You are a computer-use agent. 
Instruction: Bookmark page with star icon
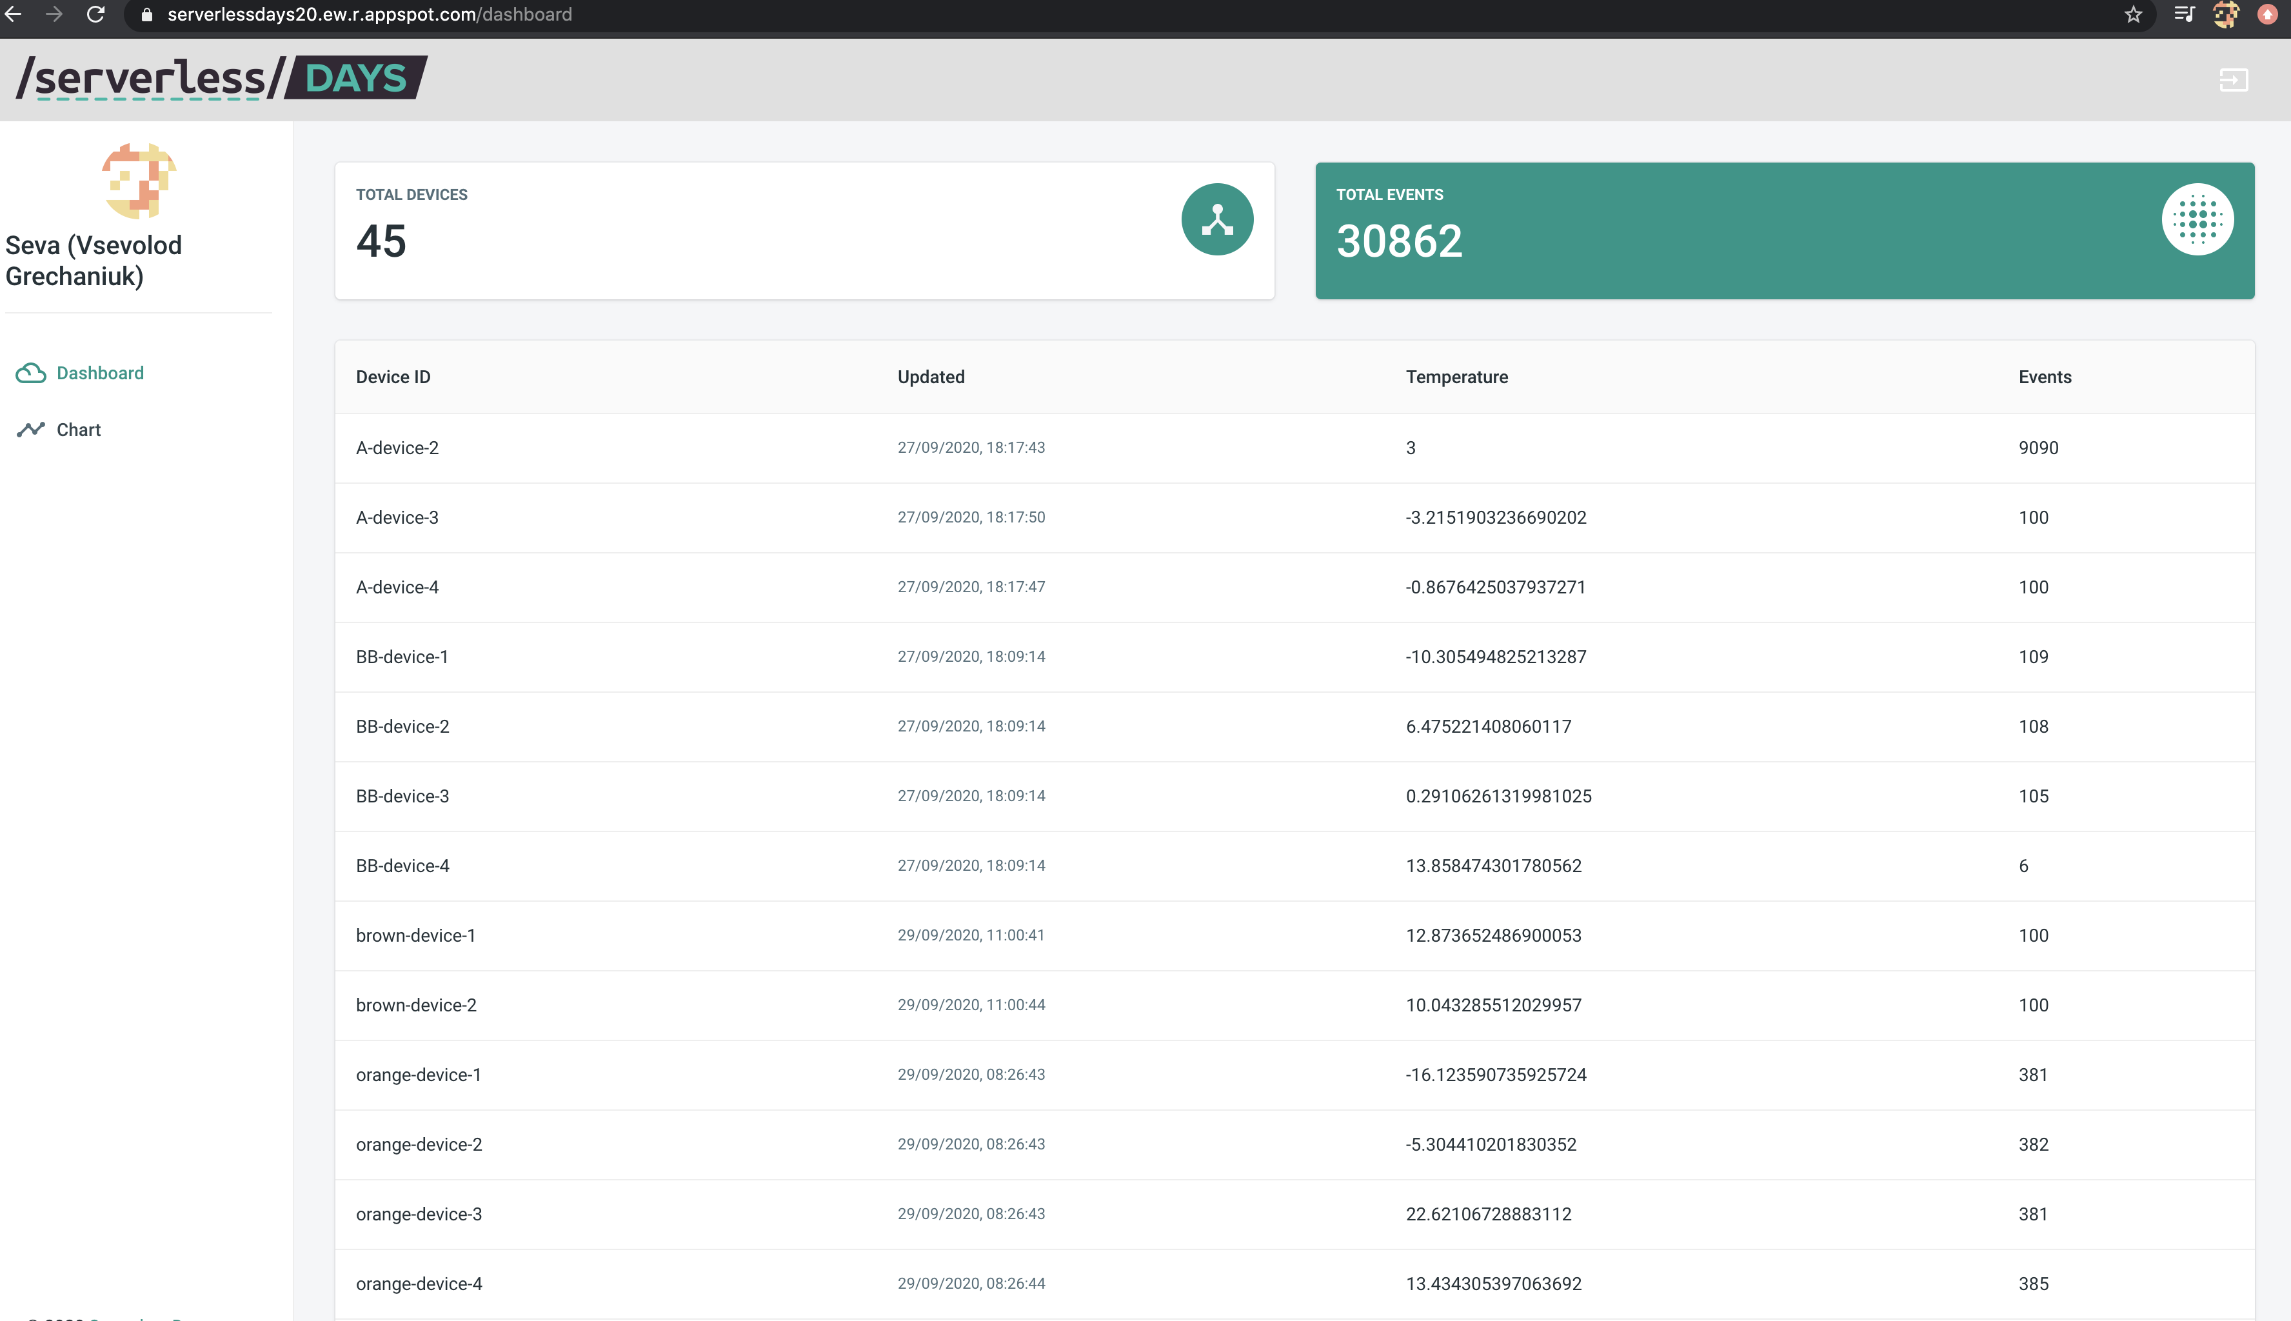pos(2133,15)
